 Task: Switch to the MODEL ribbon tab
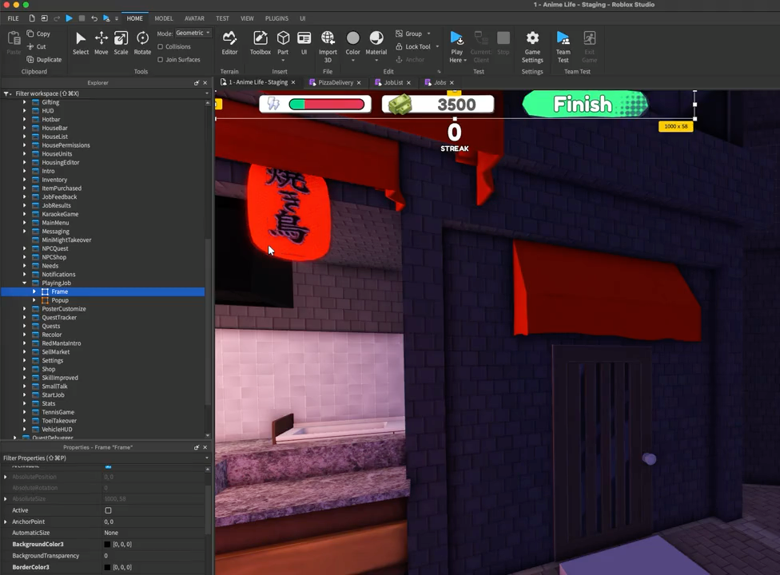click(163, 18)
